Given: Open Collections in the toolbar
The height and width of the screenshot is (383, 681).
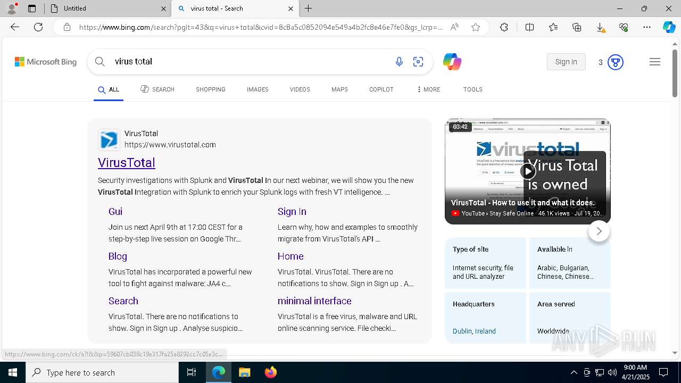Looking at the screenshot, I should 577,27.
